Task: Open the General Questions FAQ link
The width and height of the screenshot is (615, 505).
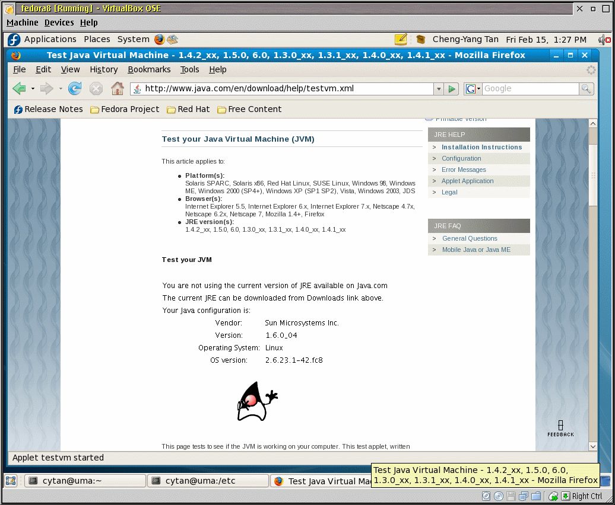Action: pos(470,238)
